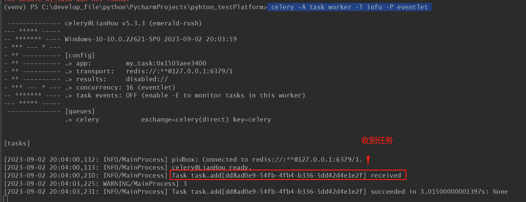
Task: Click the Windows-10 platform timestamp line
Action: tap(150, 39)
